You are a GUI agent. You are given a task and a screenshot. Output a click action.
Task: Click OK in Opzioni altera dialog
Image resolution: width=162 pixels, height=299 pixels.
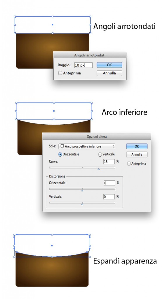tap(137, 146)
